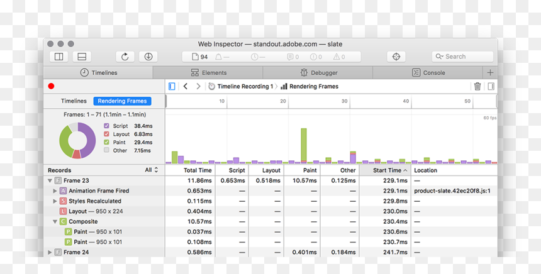Click the Timeline Recording 1 stopwatch icon
The height and width of the screenshot is (274, 541).
[x=212, y=87]
